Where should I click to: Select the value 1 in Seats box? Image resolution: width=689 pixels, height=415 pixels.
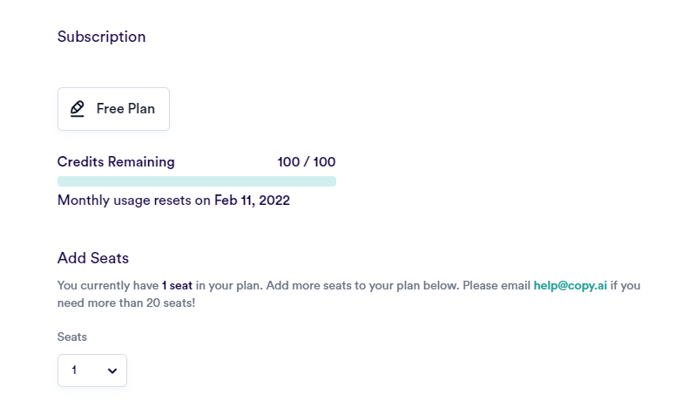(74, 371)
